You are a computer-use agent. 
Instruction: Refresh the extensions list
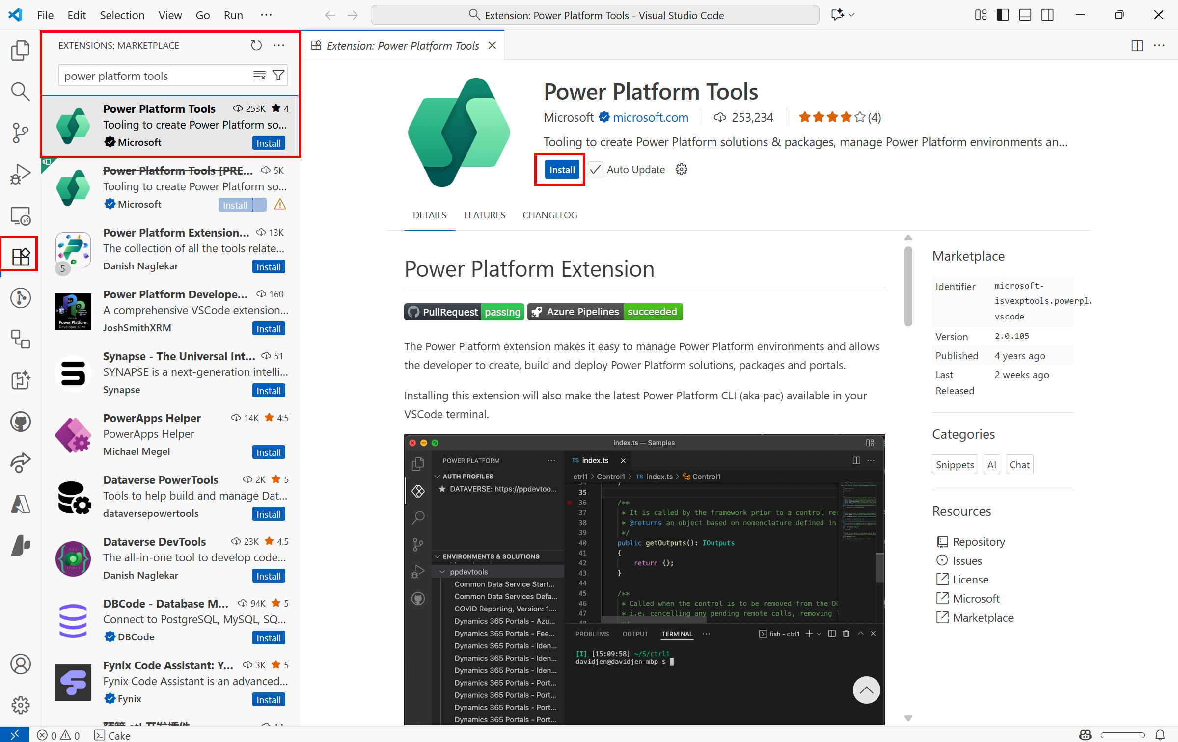tap(256, 45)
